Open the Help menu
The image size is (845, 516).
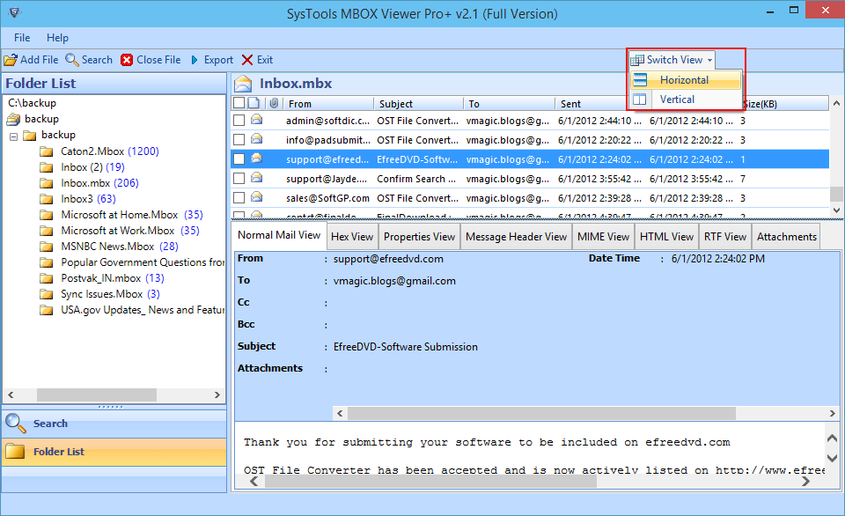[57, 38]
